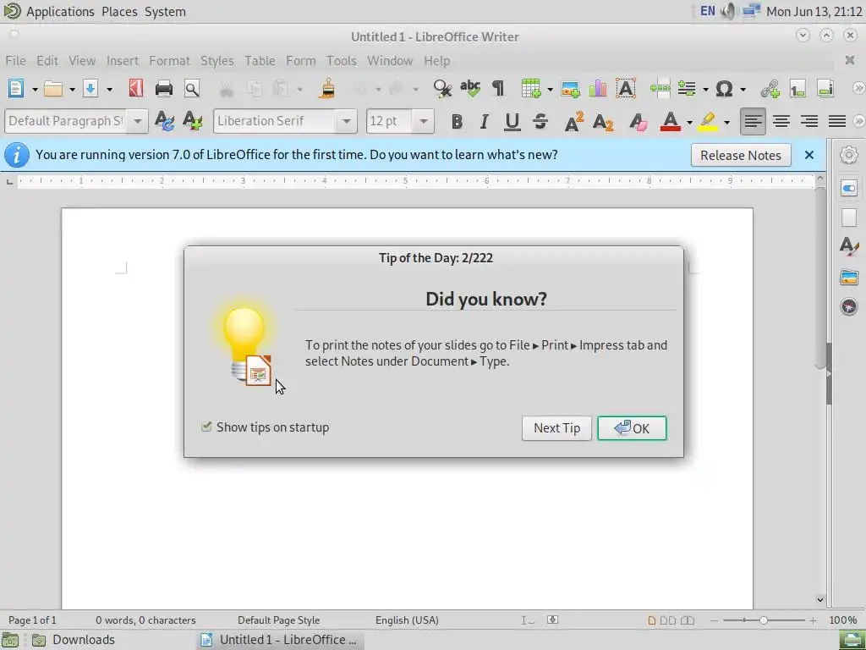The image size is (866, 650).
Task: Open the Highlighting Color dropdown arrow
Action: click(x=726, y=122)
